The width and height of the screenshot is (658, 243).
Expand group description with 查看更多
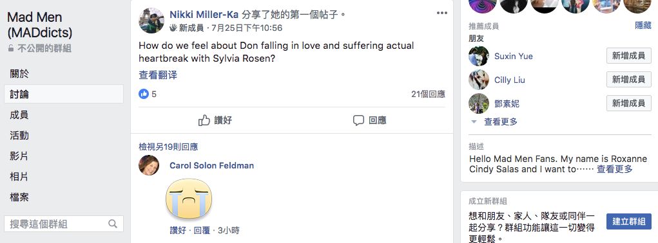(x=614, y=169)
